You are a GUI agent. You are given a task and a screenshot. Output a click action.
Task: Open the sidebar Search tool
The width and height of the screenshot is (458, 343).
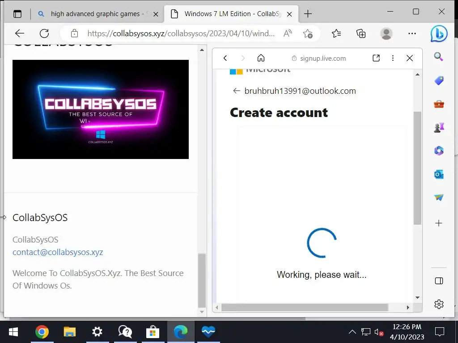point(439,56)
